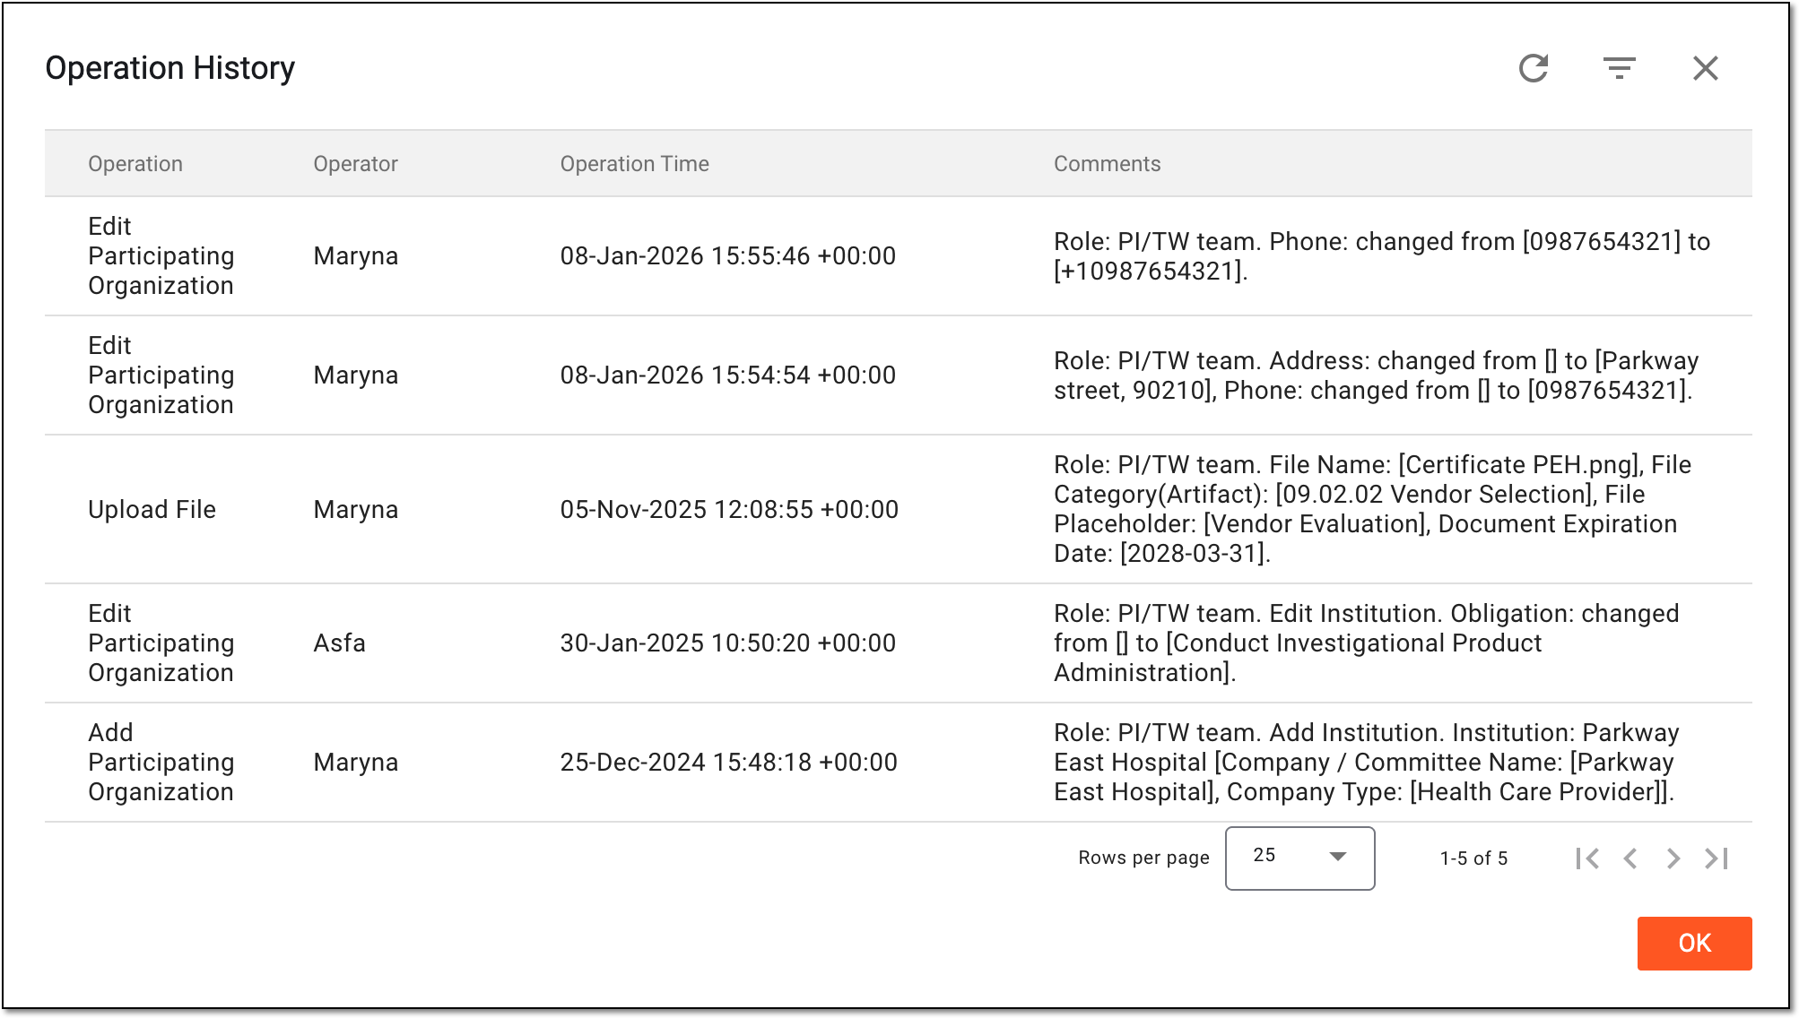Click the time 30-Jan-2025 10:50:20 +00:00

tap(728, 643)
